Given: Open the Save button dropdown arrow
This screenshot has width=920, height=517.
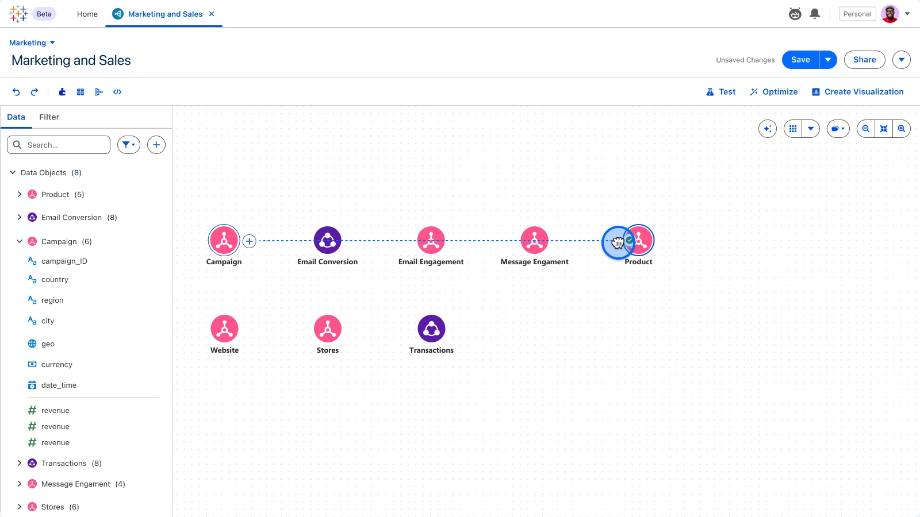Looking at the screenshot, I should 828,60.
